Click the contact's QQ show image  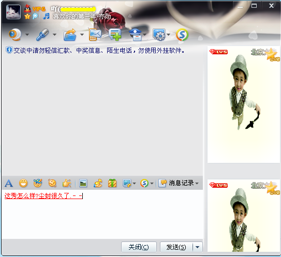coord(244,104)
